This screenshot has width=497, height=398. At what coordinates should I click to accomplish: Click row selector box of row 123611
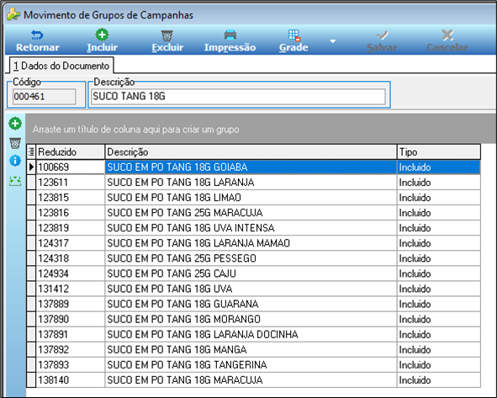[31, 183]
